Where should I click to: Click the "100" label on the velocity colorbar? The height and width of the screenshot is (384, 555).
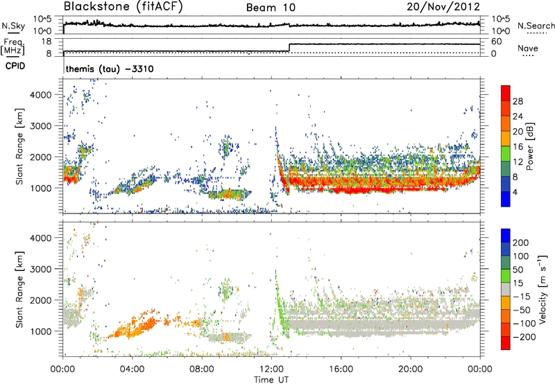[521, 256]
